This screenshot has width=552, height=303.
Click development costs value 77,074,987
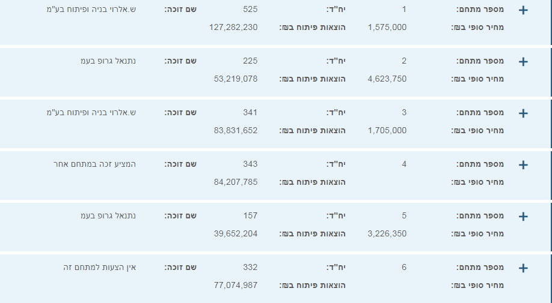click(x=236, y=285)
